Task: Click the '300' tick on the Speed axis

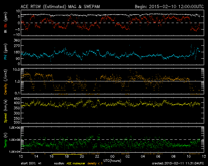Action: click(17, 113)
